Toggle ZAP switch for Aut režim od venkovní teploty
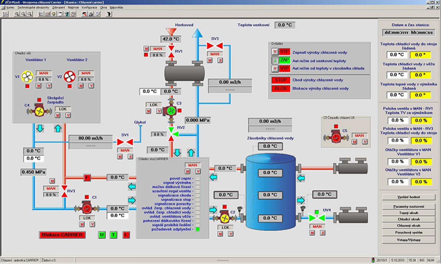Image resolution: width=441 pixels, height=264 pixels. click(x=284, y=60)
